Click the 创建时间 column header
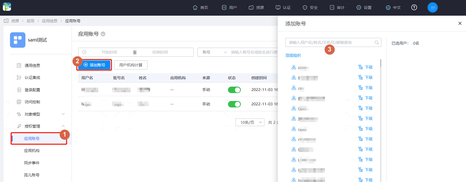The image size is (466, 182). click(259, 78)
